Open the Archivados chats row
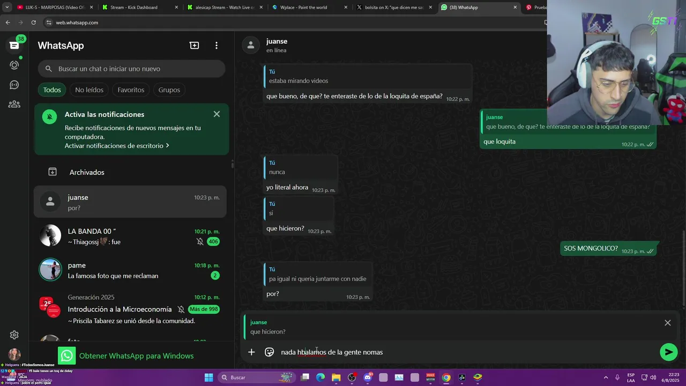Viewport: 686px width, 386px height. (x=131, y=172)
